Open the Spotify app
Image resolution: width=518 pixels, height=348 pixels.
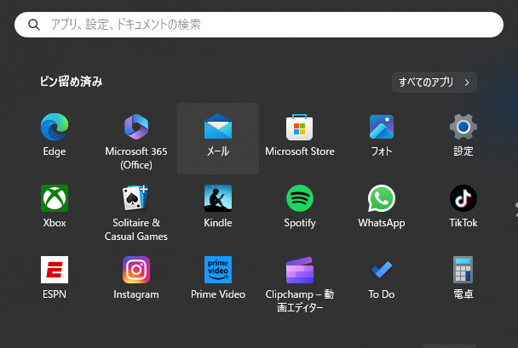click(x=300, y=198)
